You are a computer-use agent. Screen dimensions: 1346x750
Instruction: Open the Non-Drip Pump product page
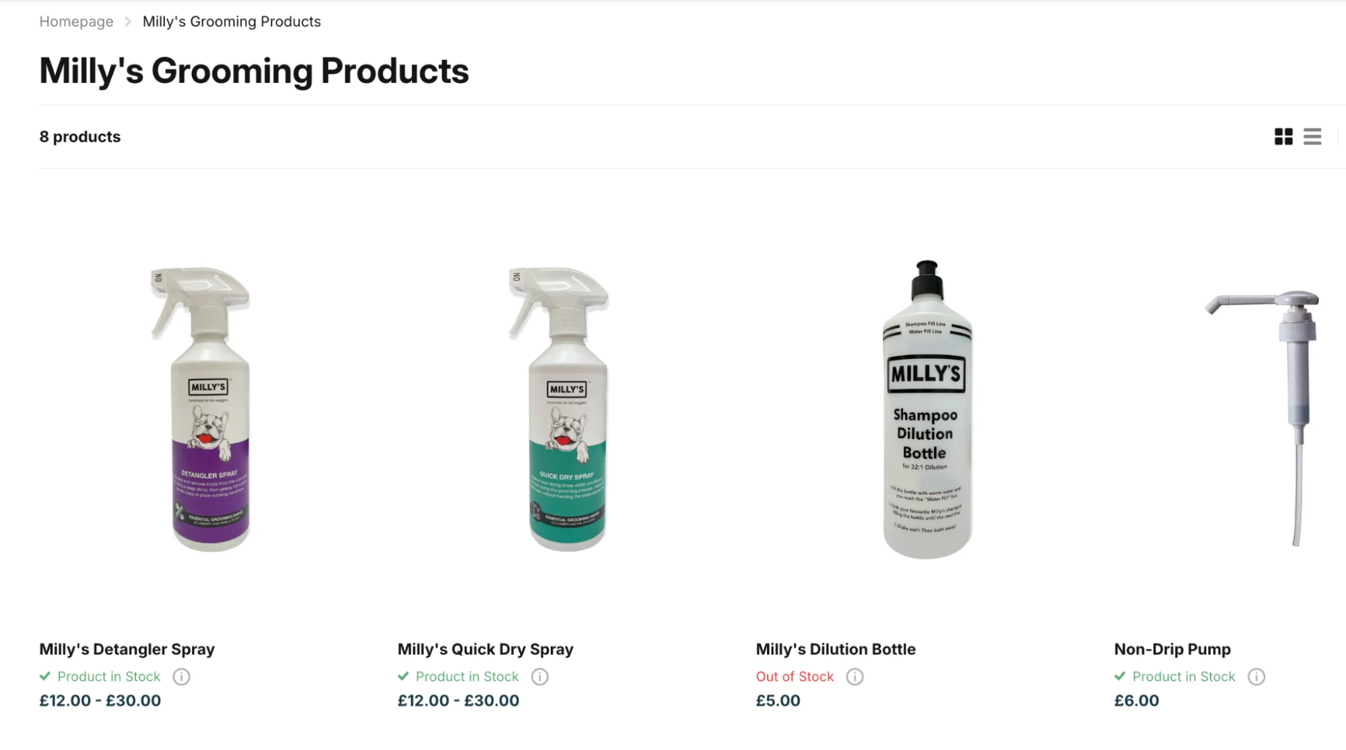coord(1172,648)
